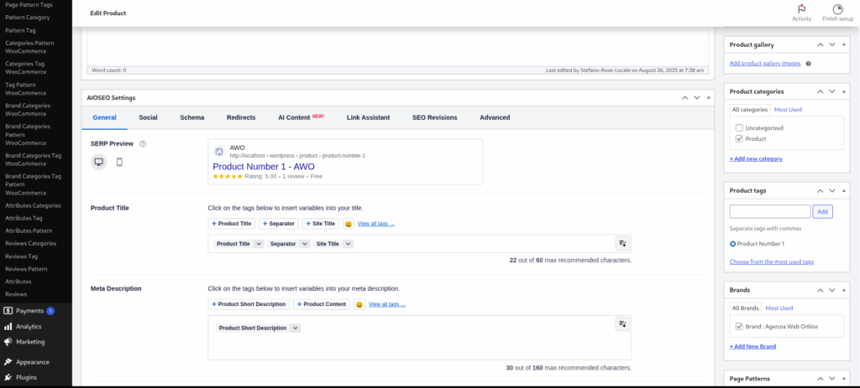Insert the + Separator tag button

tap(279, 224)
